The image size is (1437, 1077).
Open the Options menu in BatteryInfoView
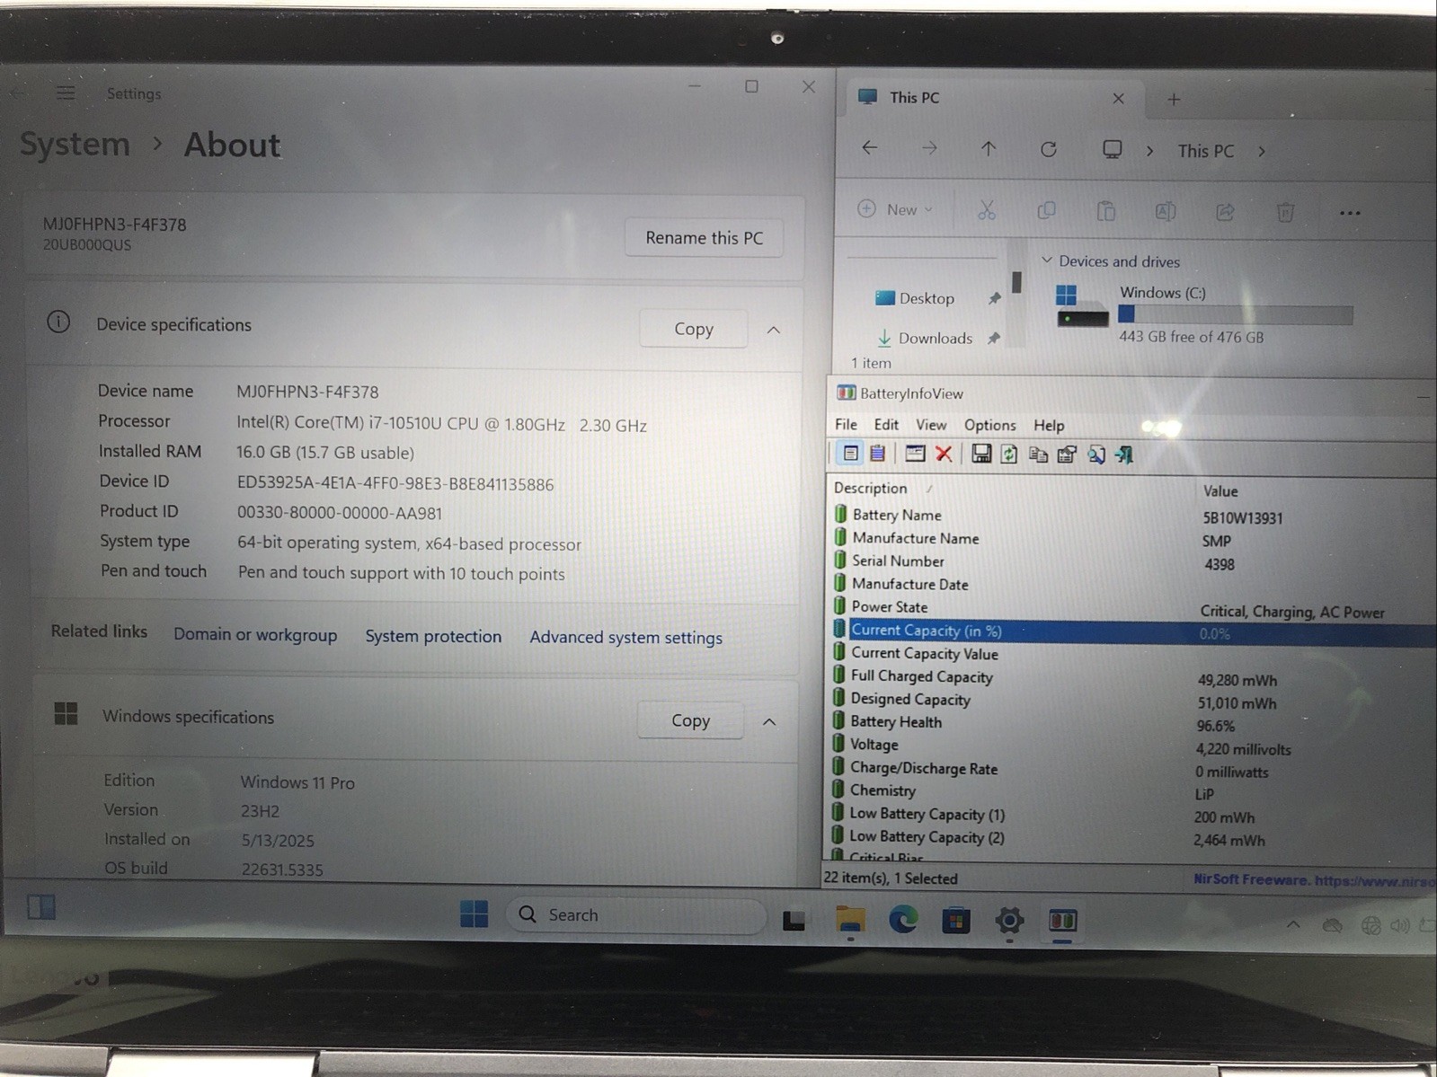coord(989,425)
